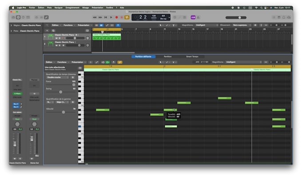Viewport: 302px width, 177px height.
Task: Open the Note Pad icon
Action: [x=279, y=17]
